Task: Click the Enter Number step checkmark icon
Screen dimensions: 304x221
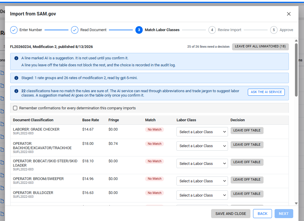Action: [x=14, y=30]
